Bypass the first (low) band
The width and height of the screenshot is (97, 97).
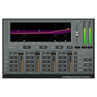pyautogui.click(x=16, y=54)
